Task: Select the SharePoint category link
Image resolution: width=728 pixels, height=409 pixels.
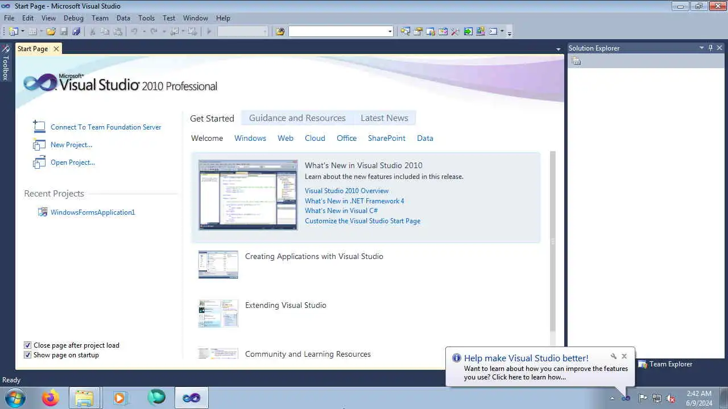Action: coord(387,138)
